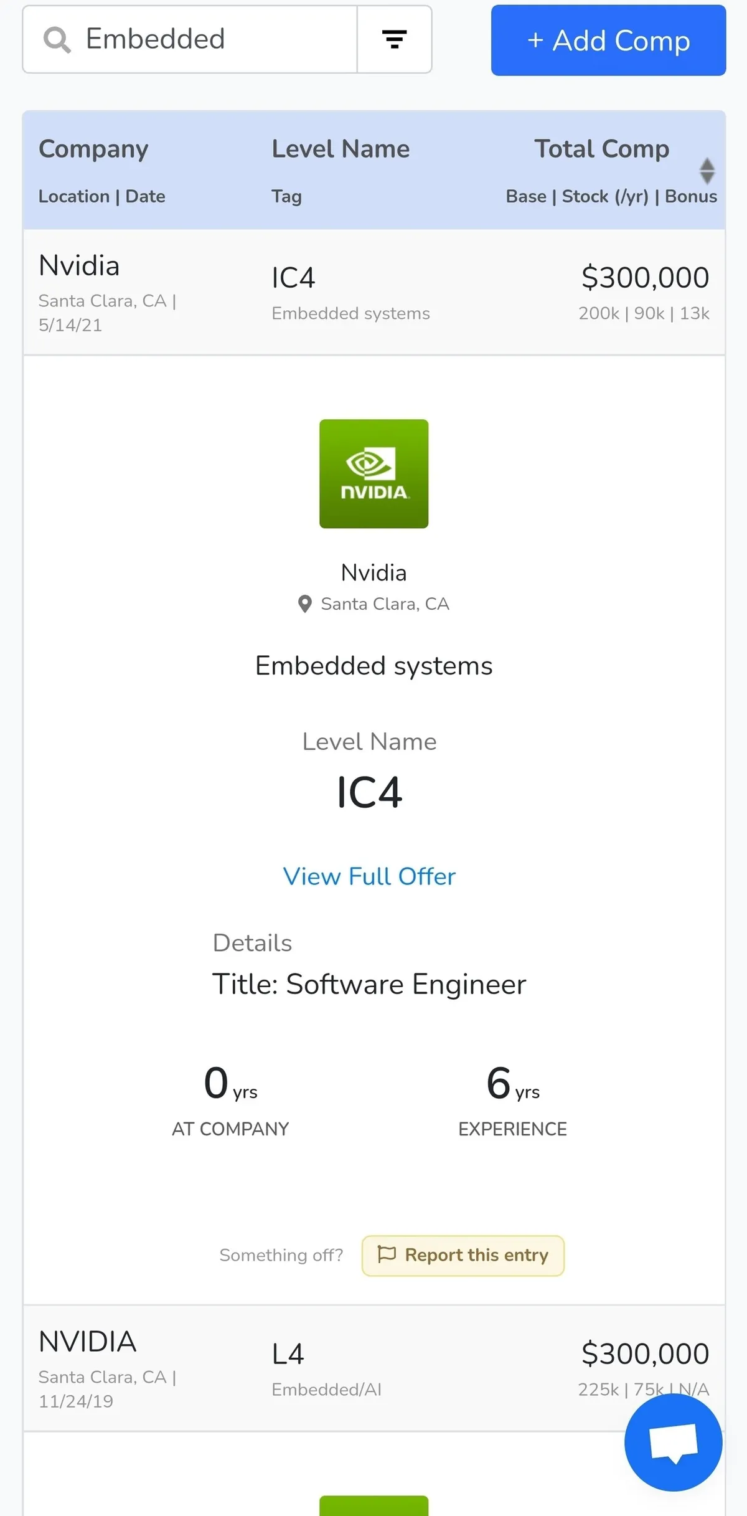Open the View Full Offer link
747x1516 pixels.
coord(369,876)
